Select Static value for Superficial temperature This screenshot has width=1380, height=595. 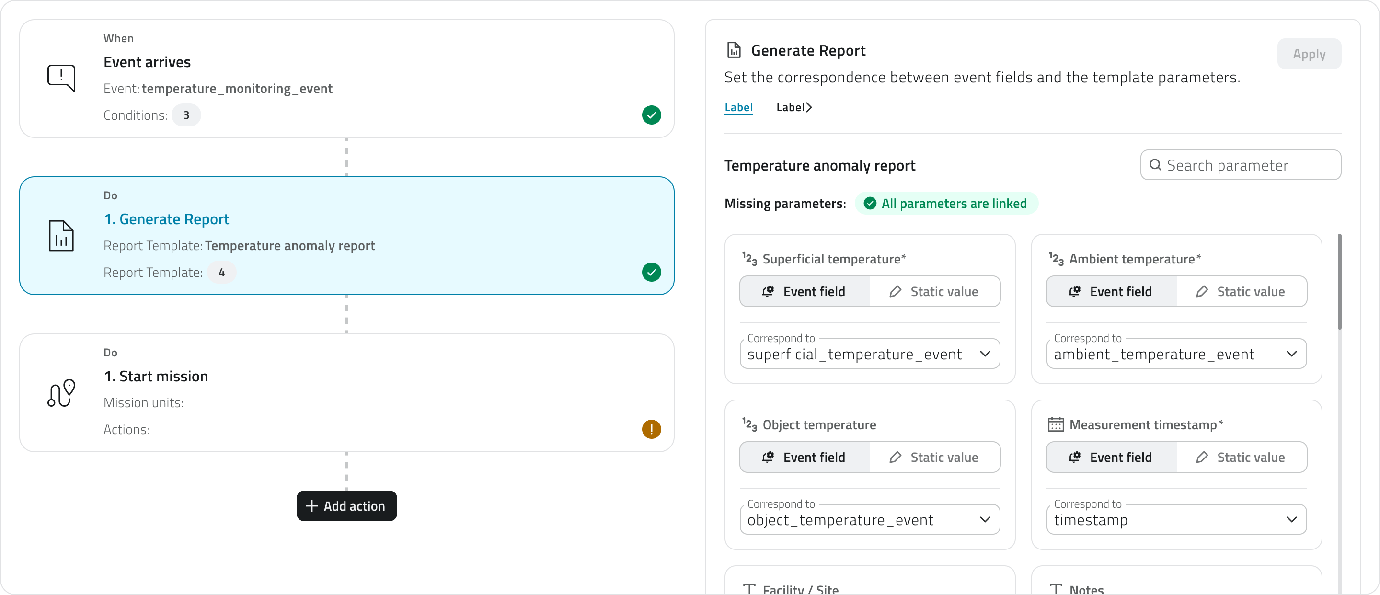point(934,291)
